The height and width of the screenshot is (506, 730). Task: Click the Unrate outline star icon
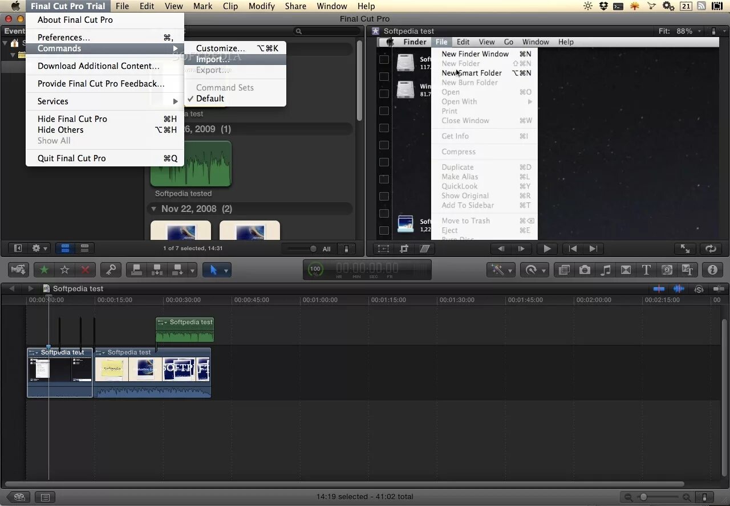[64, 270]
